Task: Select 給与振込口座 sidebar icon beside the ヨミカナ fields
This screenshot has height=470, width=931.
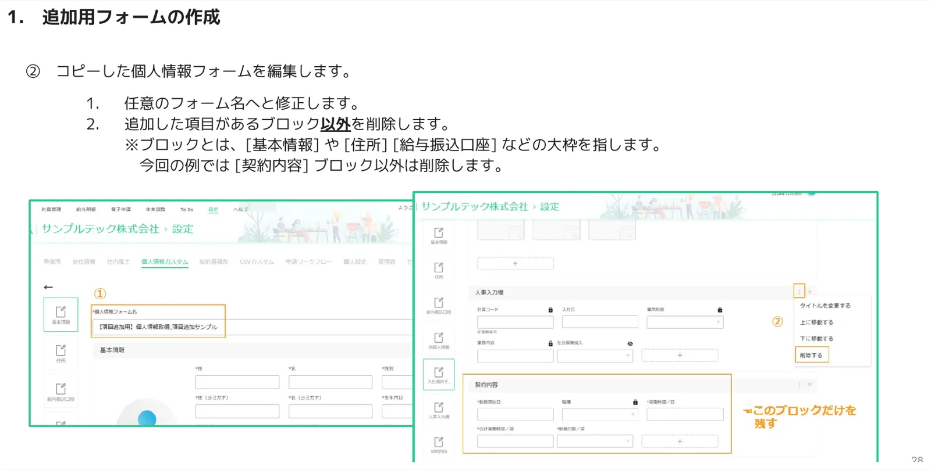Action: pos(61,392)
